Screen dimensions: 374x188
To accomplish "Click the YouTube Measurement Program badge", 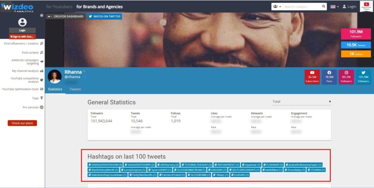I will [x=366, y=6].
